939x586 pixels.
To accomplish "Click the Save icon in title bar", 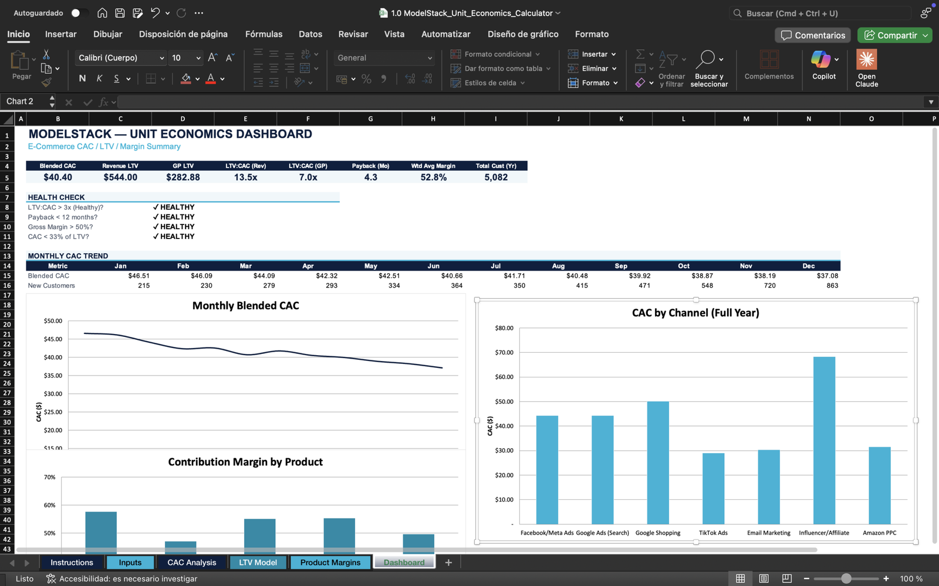I will coord(120,13).
